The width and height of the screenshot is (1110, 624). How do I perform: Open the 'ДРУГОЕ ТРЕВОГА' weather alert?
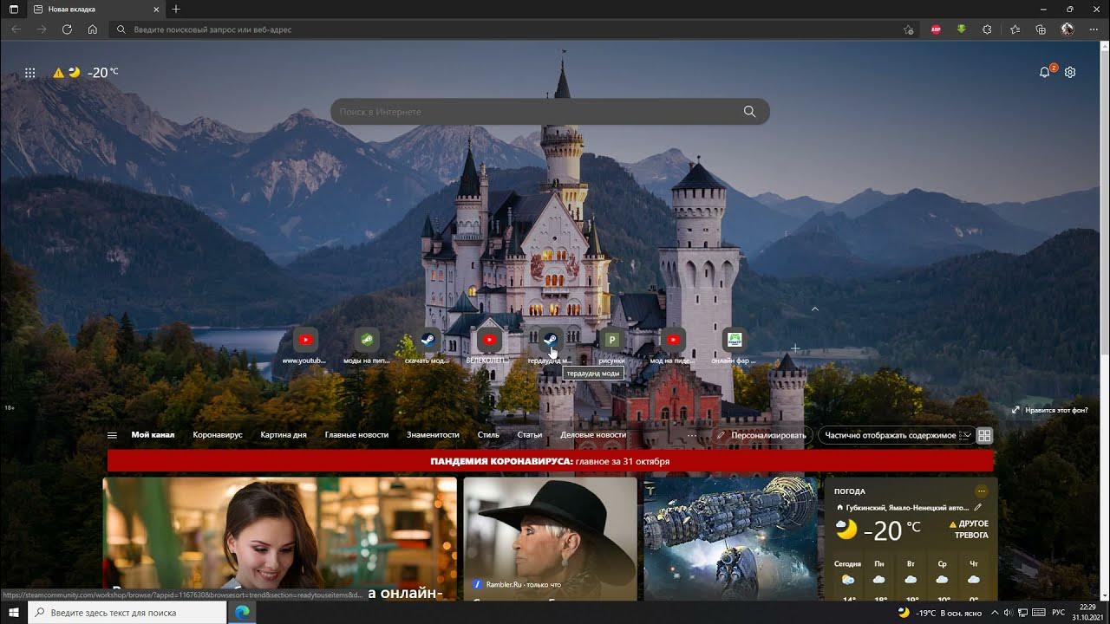pyautogui.click(x=970, y=530)
